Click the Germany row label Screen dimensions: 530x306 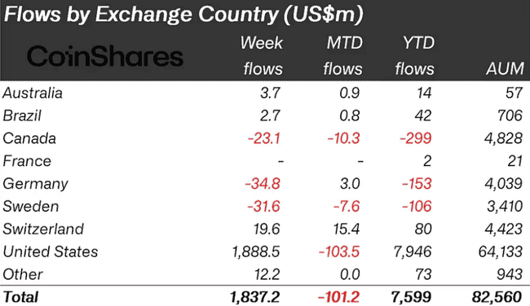pos(36,184)
